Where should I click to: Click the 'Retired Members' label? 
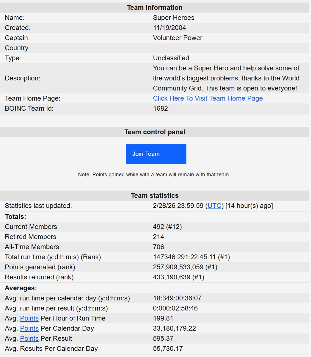click(30, 237)
